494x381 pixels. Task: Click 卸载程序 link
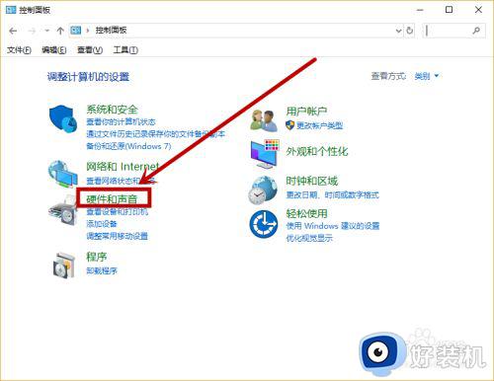102,270
